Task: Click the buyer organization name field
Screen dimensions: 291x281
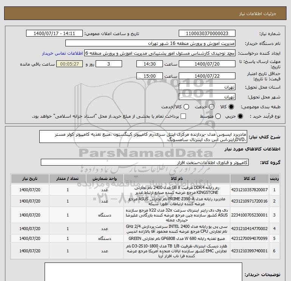Action: pos(150,43)
